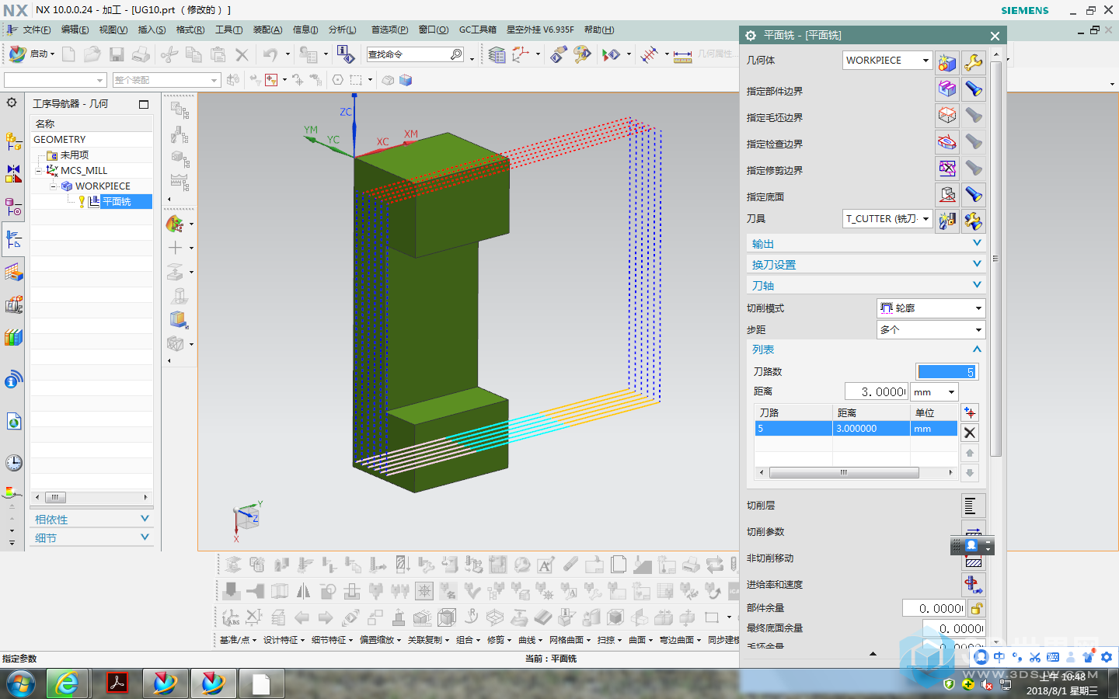Click the new tool icon beside T_CUTTER
The image size is (1119, 699).
coord(946,221)
